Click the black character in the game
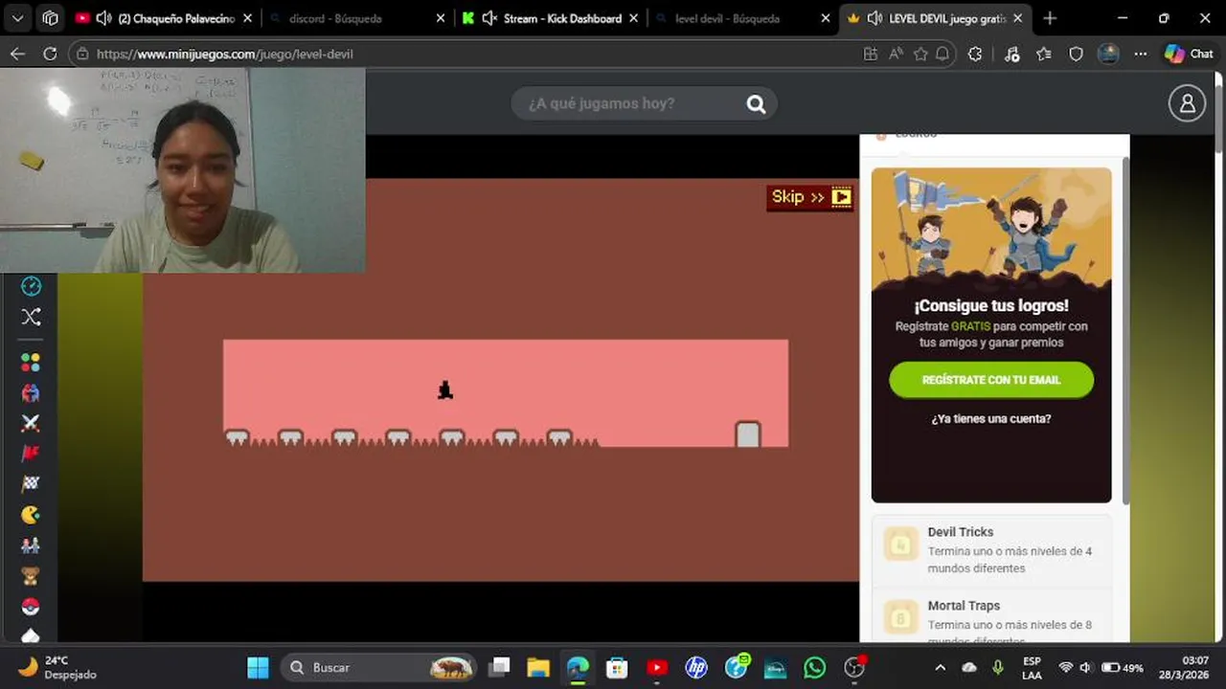Image resolution: width=1226 pixels, height=689 pixels. [x=445, y=389]
